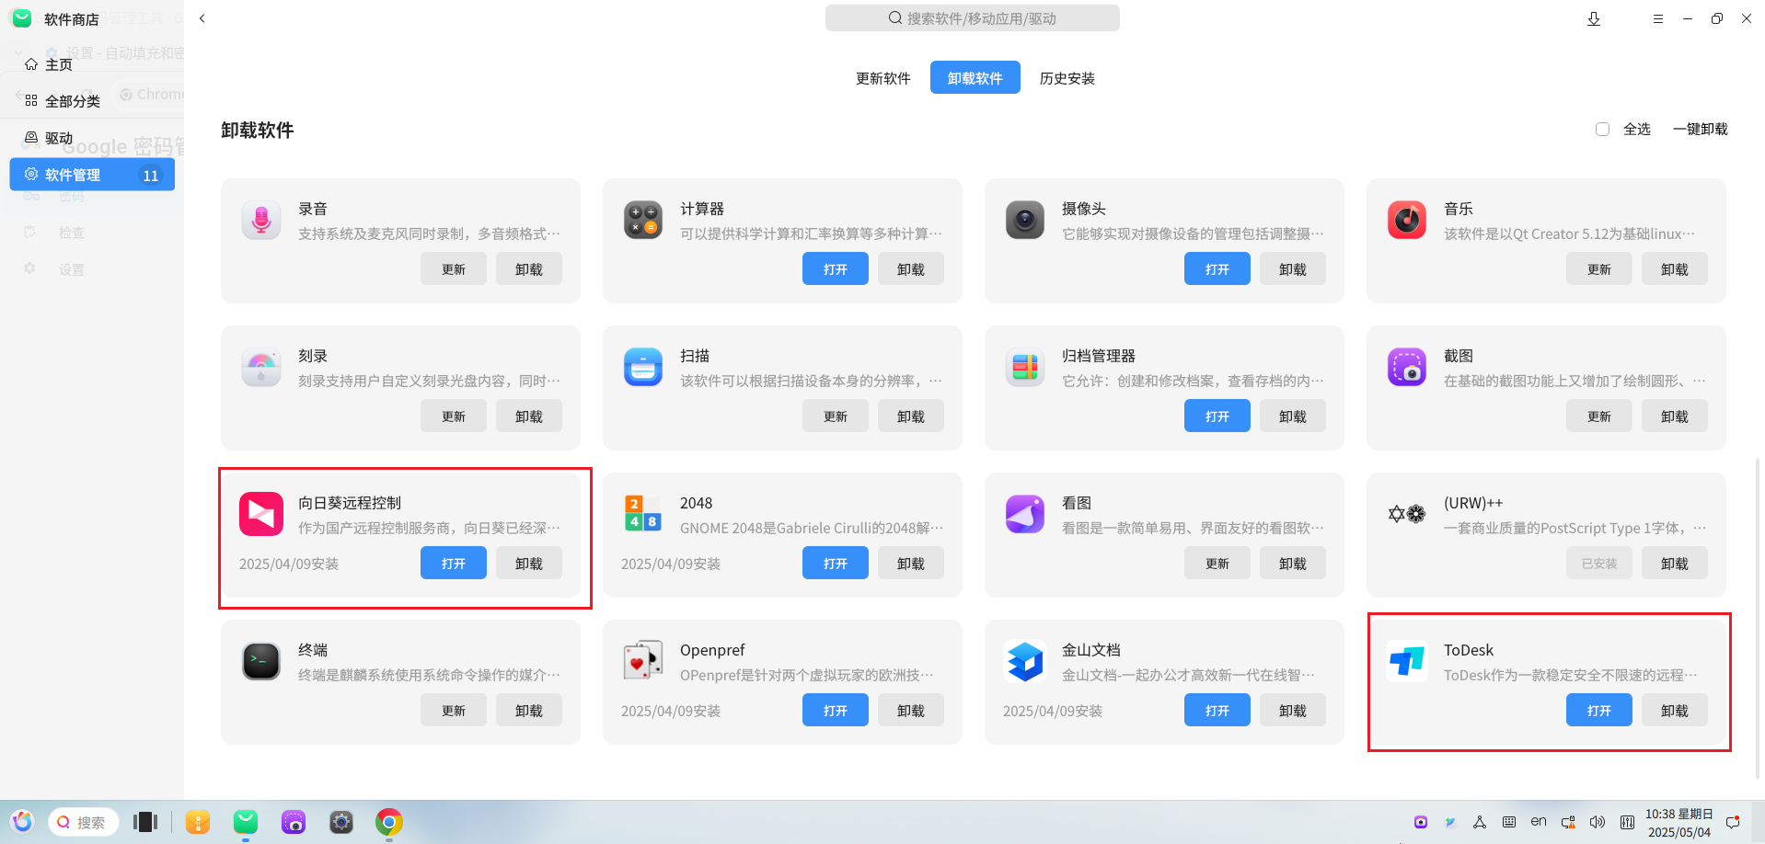Click the Openpref card game icon
Image resolution: width=1765 pixels, height=844 pixels.
643,661
